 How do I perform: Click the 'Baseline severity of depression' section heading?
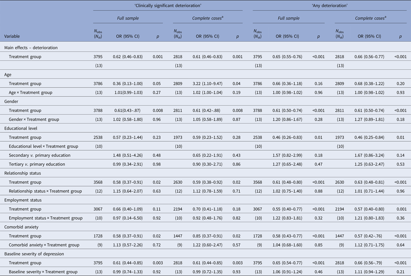34,254
